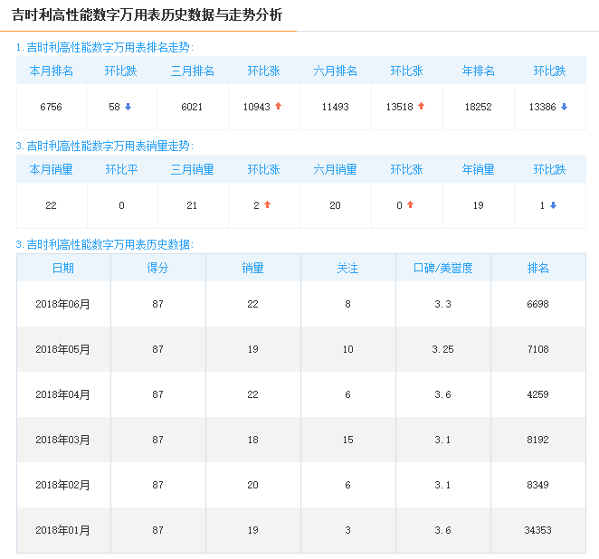Click the red up arrow beside 10943
This screenshot has height=559, width=599.
(278, 106)
